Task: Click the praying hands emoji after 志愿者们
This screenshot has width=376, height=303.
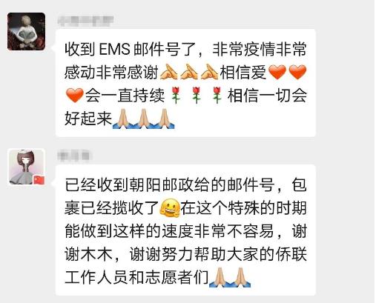Action: [x=220, y=277]
